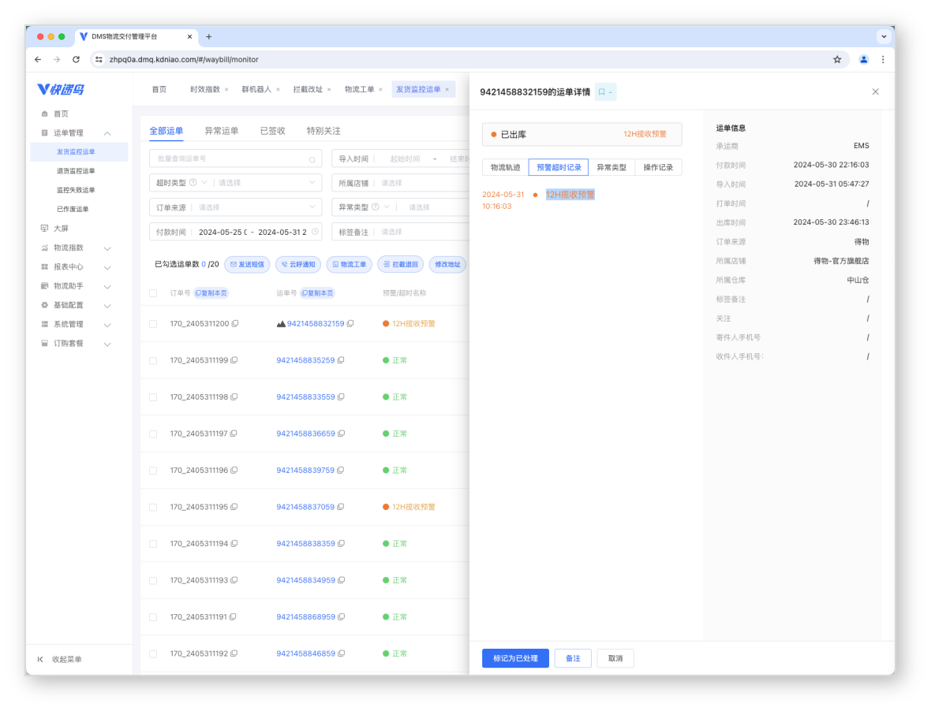The height and width of the screenshot is (711, 931).
Task: Click the search icon in 批量查询运单号 field
Action: point(312,159)
